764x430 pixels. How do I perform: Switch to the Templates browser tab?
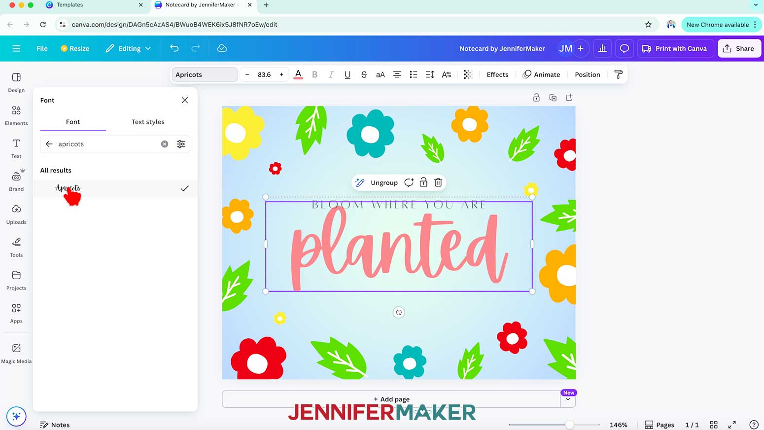click(x=94, y=5)
